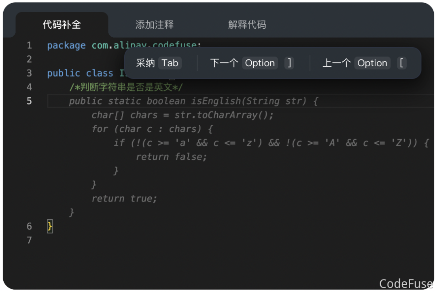Click 上一个 previous suggestion label
Screen dimensions: 437x292
pos(336,63)
